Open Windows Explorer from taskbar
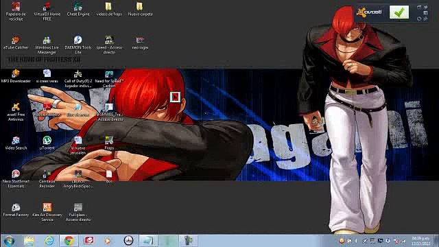Image resolution: width=439 pixels, height=247 pixels. pyautogui.click(x=29, y=241)
